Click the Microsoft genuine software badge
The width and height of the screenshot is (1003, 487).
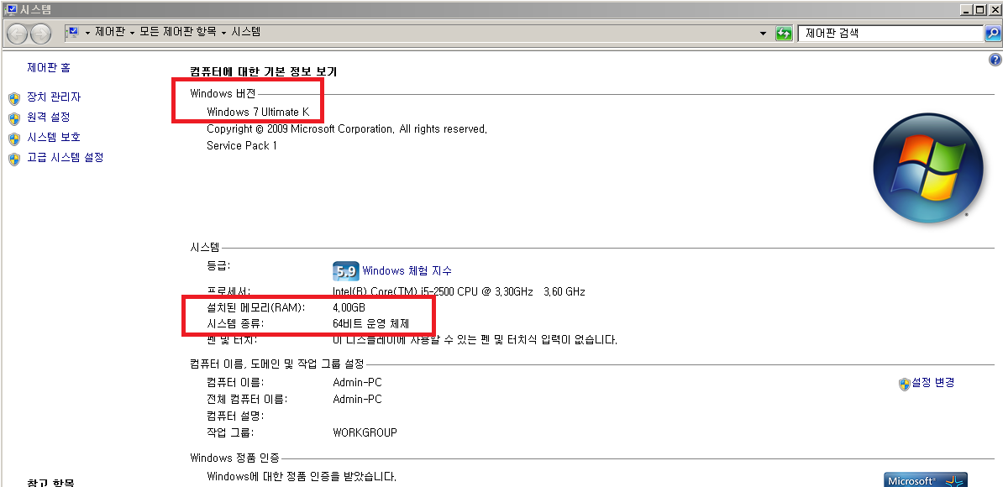point(926,480)
